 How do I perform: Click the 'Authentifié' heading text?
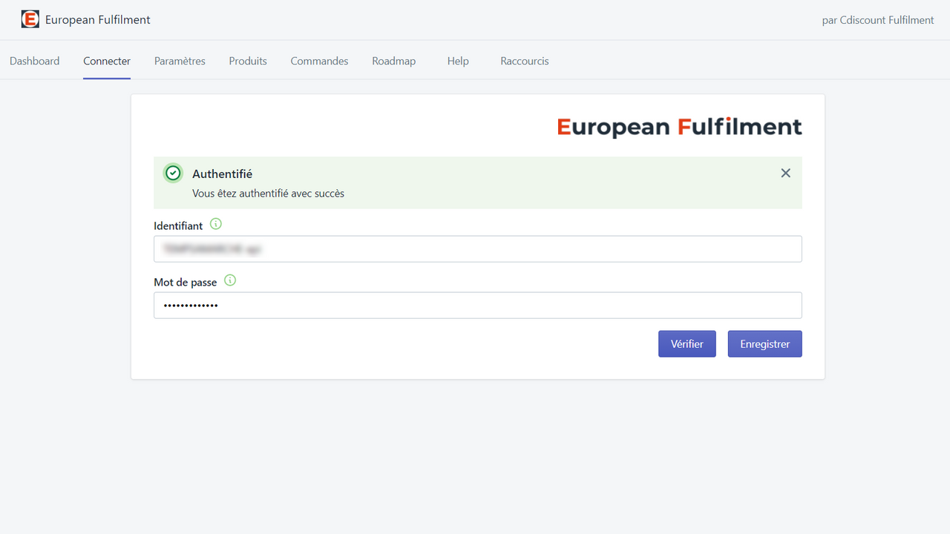tap(222, 174)
